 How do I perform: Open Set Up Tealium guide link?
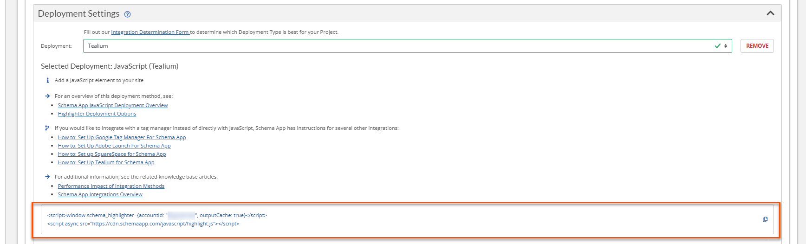coord(106,162)
